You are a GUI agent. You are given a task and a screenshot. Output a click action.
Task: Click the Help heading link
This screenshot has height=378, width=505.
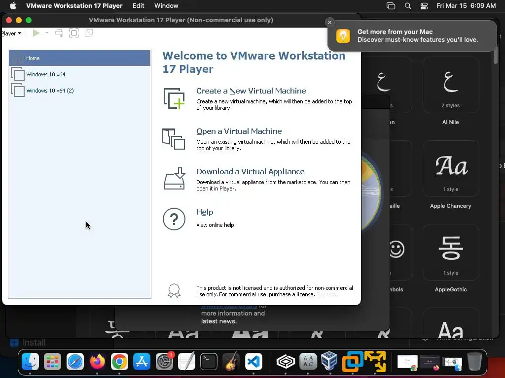[205, 212]
